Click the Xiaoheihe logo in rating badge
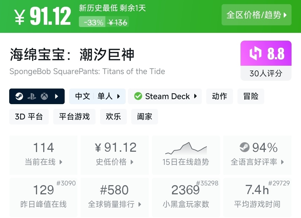 tap(255, 53)
